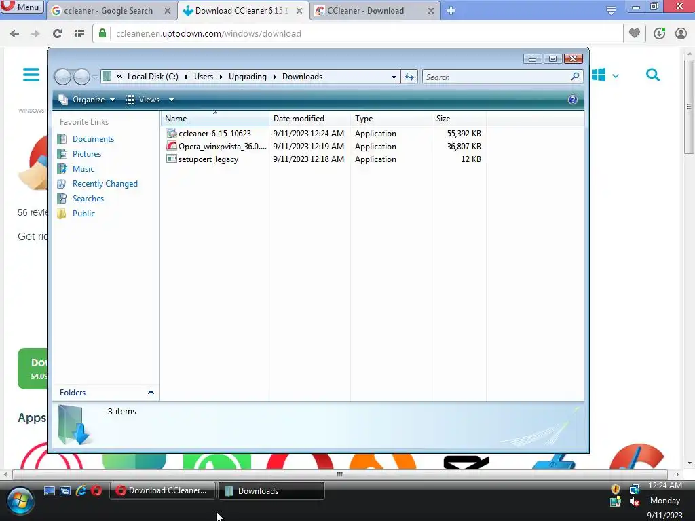Click the browser back arrow

point(14,34)
